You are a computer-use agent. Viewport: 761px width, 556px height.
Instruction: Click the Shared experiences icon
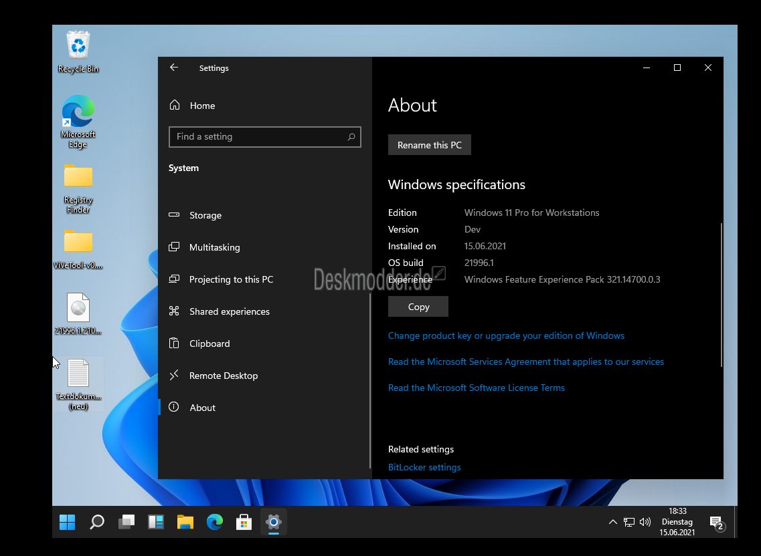pyautogui.click(x=174, y=311)
